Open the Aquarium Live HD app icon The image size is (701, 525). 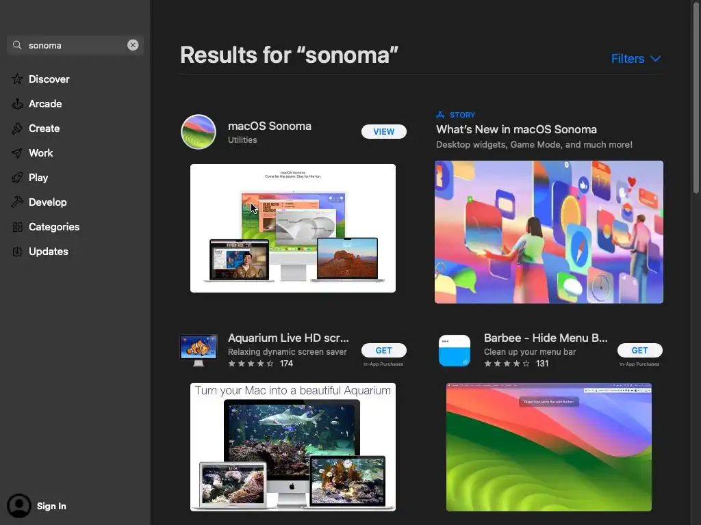coord(199,351)
